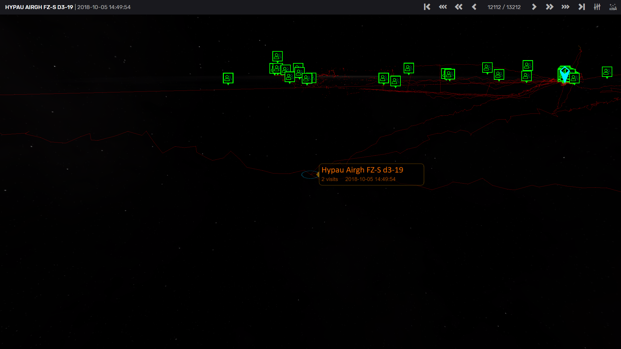Go to the previous entry
621x349 pixels.
(474, 7)
